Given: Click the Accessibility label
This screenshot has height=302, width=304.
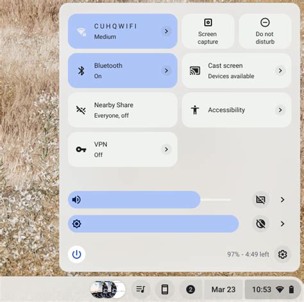Looking at the screenshot, I should (226, 110).
